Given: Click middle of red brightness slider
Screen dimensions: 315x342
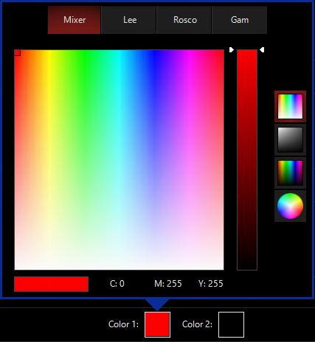Looking at the screenshot, I should point(247,160).
